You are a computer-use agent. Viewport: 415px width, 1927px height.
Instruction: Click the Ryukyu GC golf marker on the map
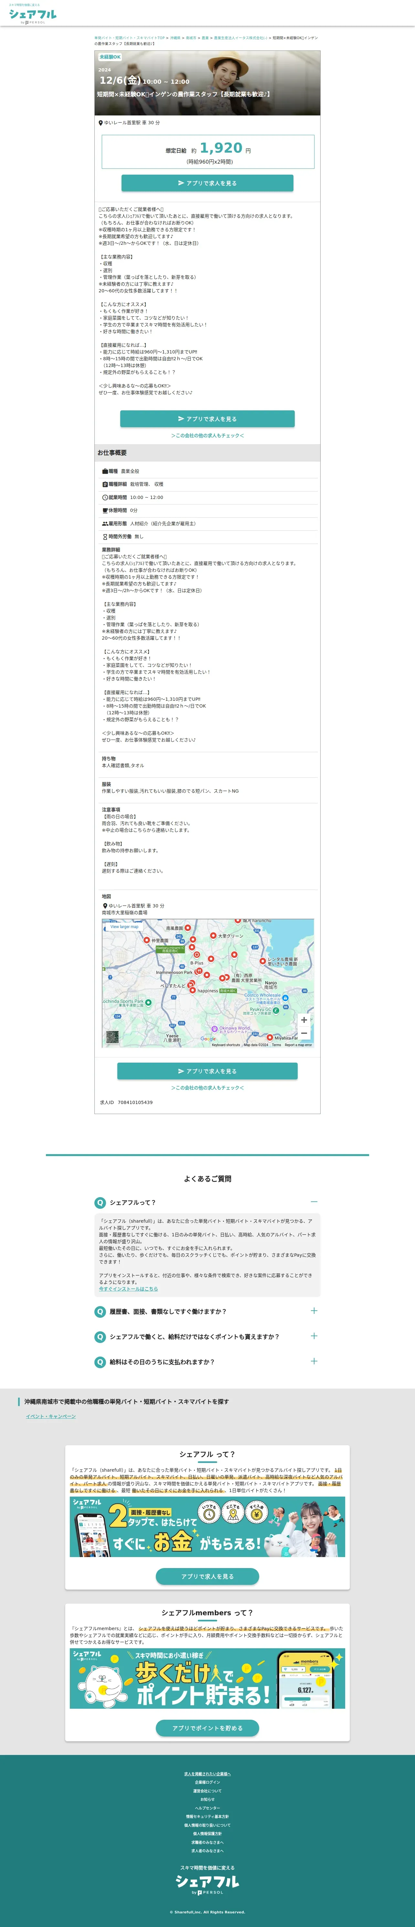coord(276,1010)
